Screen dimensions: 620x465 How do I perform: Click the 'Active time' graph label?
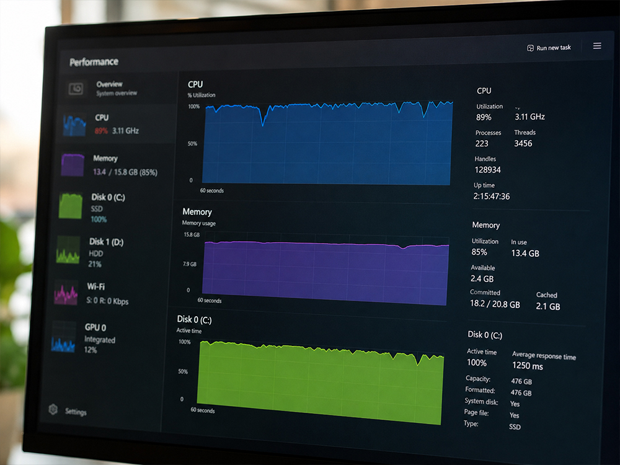[x=188, y=330]
